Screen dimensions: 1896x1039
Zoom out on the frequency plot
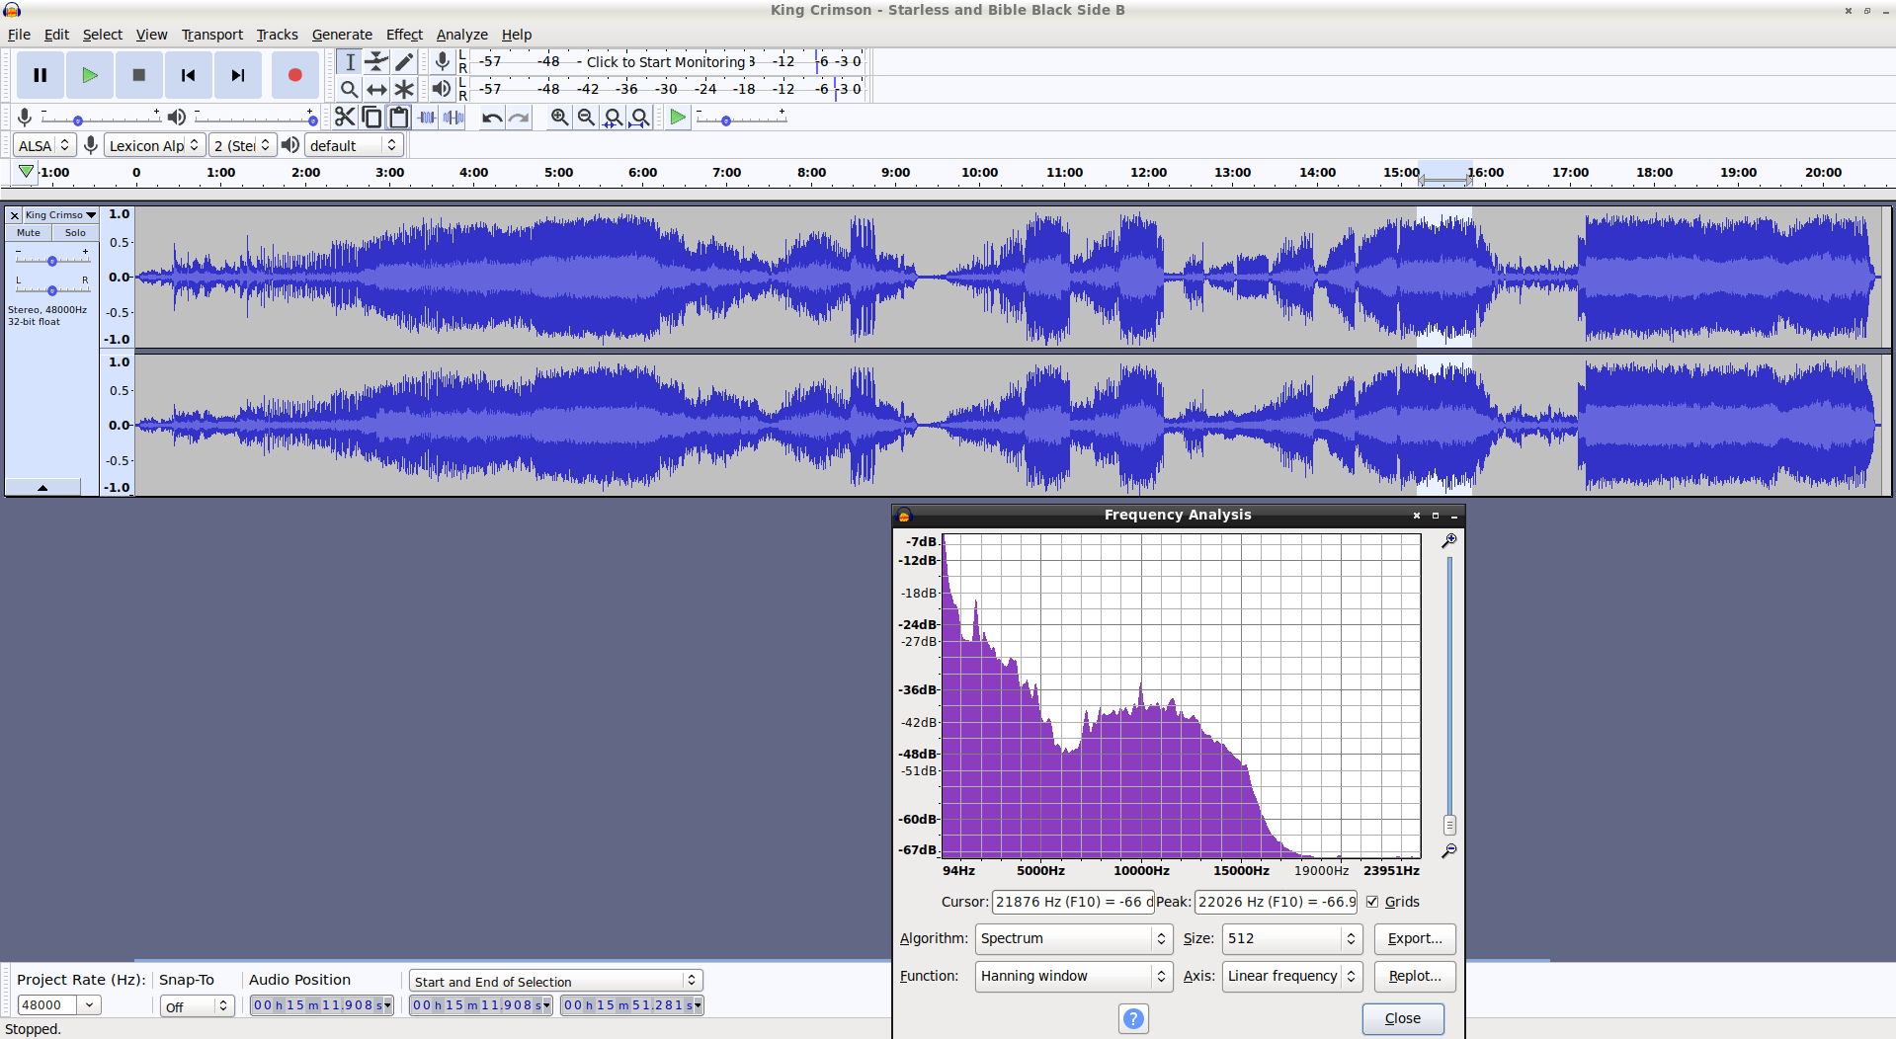tap(1448, 850)
